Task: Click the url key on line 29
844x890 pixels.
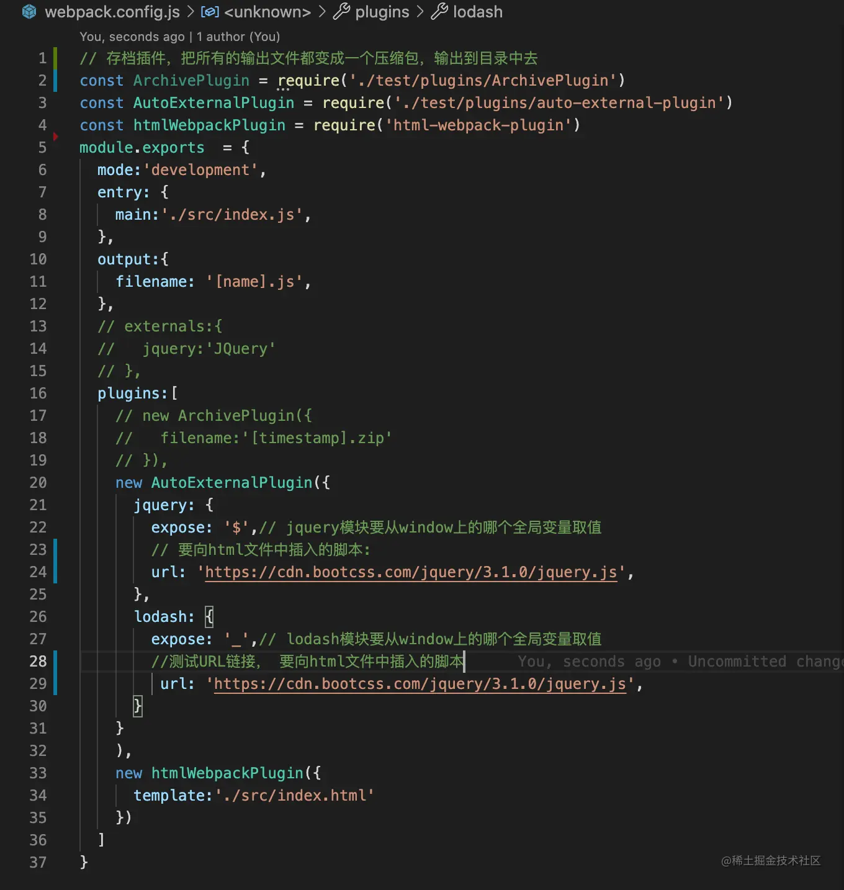Action: point(173,684)
